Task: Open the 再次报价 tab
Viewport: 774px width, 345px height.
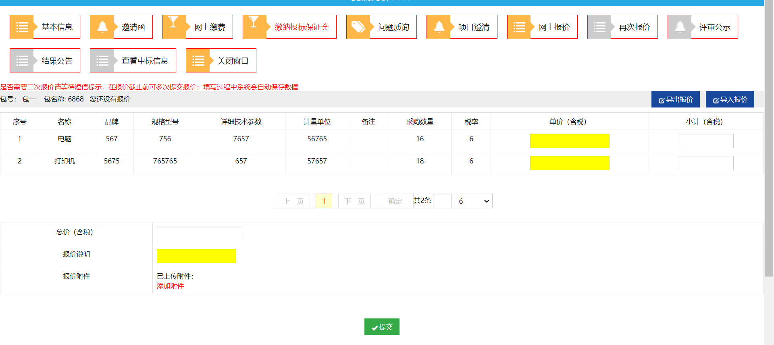Action: (x=634, y=27)
